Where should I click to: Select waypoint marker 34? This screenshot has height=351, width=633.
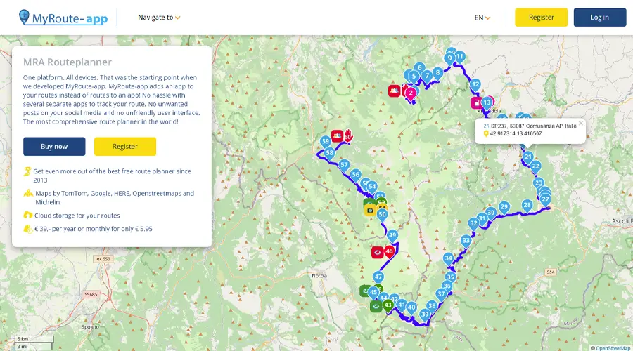click(x=448, y=259)
